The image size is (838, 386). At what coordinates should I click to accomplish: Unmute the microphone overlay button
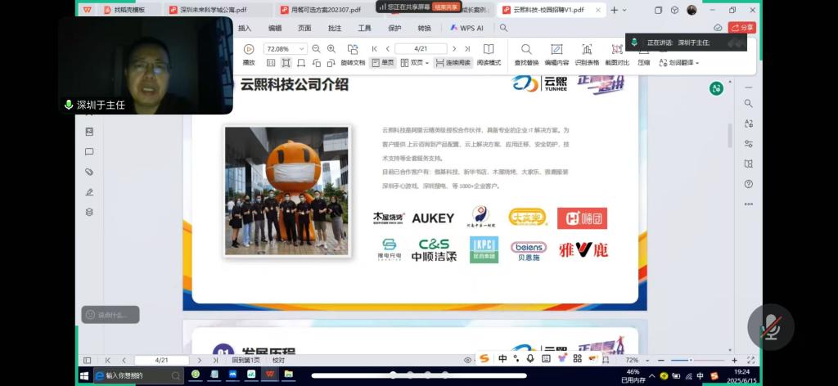pyautogui.click(x=771, y=327)
